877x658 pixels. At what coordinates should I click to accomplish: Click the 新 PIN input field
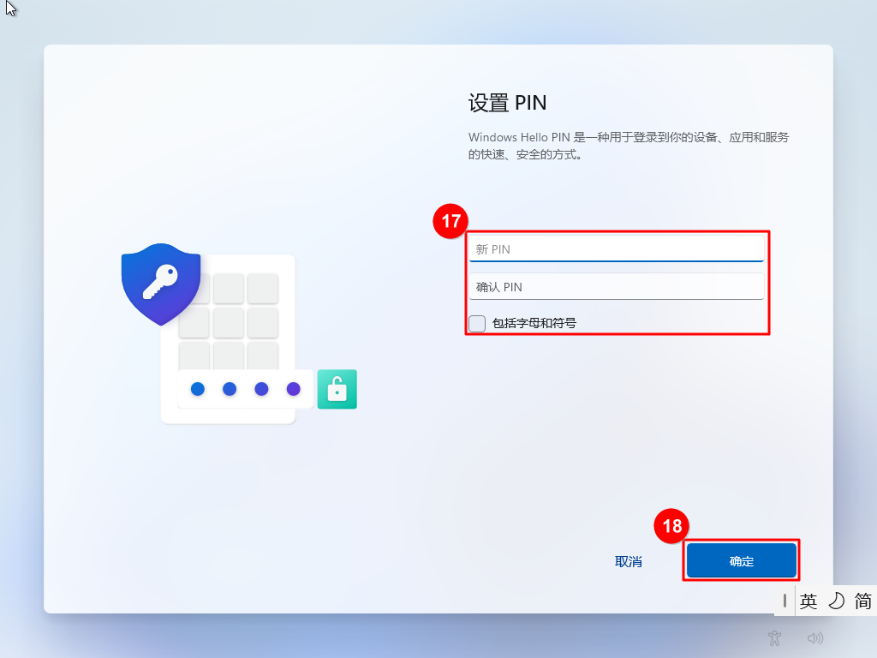click(617, 249)
